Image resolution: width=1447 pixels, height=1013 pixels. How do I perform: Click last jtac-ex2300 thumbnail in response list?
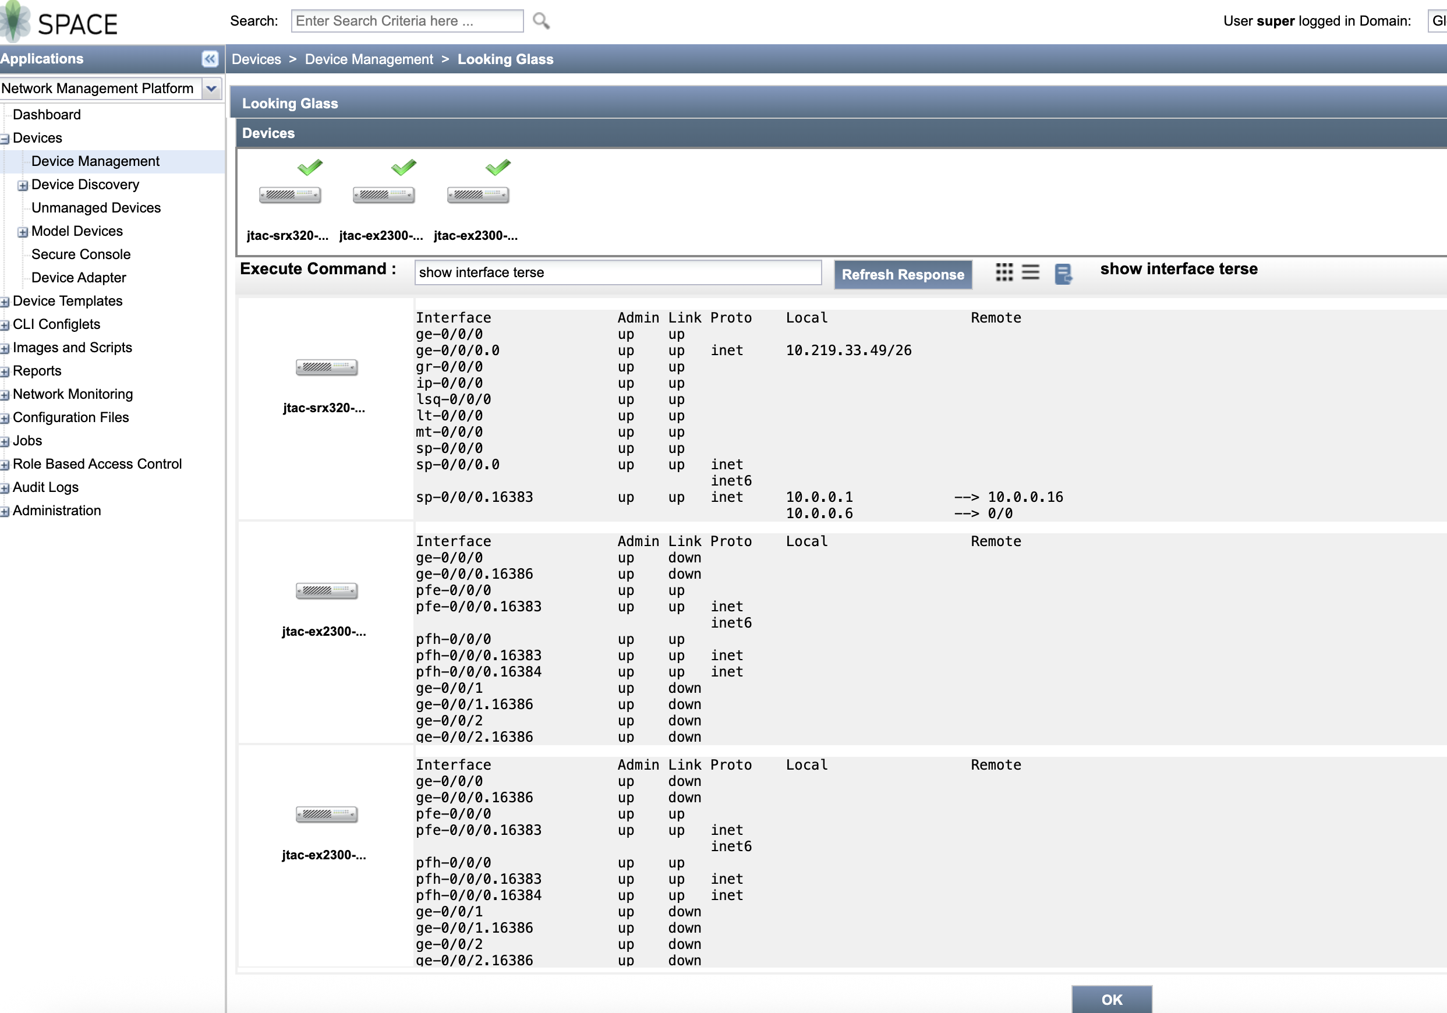click(327, 814)
